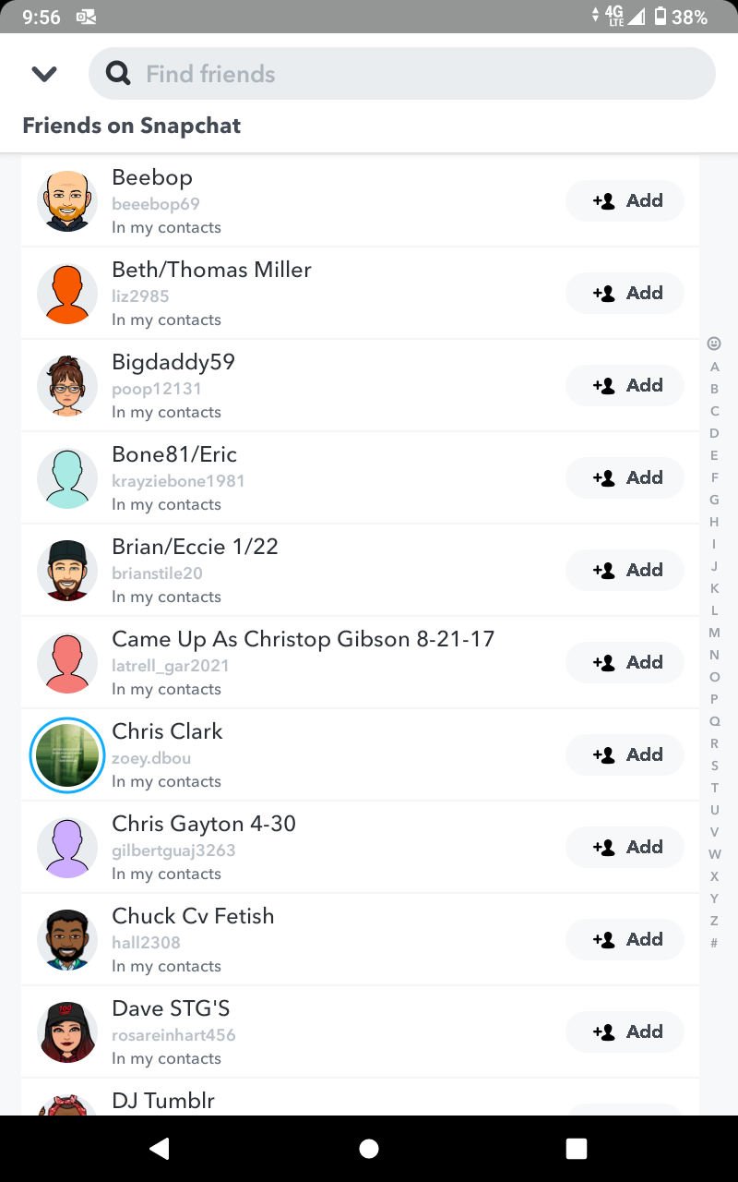
Task: Tap Add next to Came Up As Christop Gibson
Action: click(625, 662)
